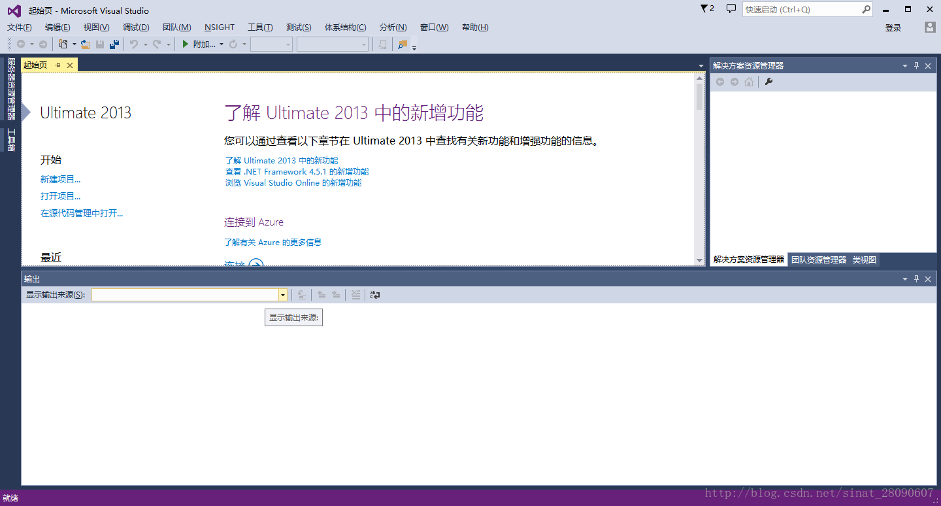Click the Solution Explorer Forward arrow icon
This screenshot has width=941, height=506.
click(735, 82)
